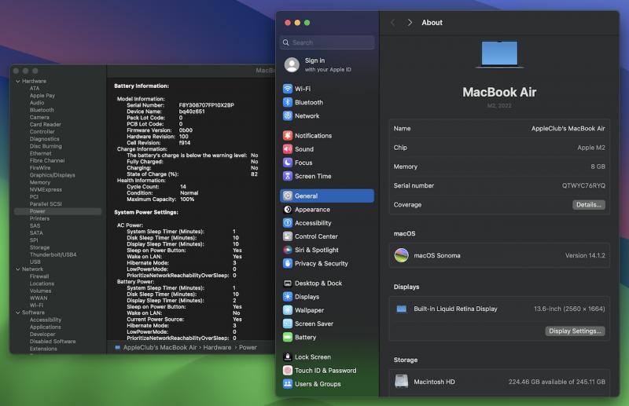This screenshot has width=629, height=406.
Task: Collapse the Hardware section in System Information
Action: point(17,81)
